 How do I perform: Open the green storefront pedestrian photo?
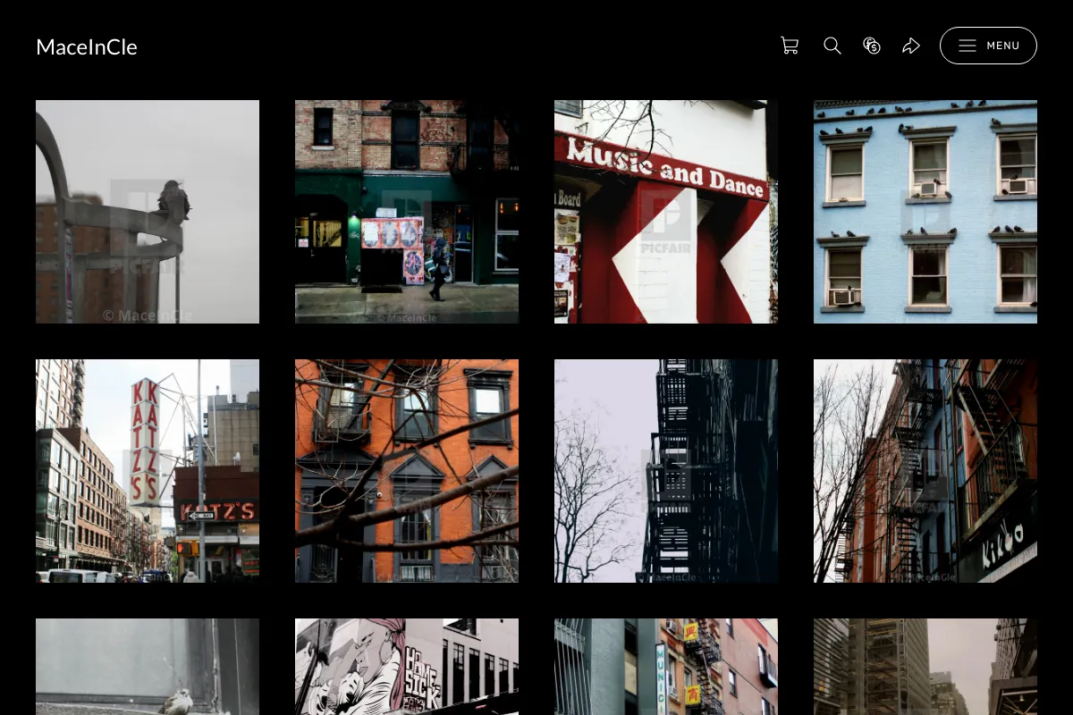point(407,212)
